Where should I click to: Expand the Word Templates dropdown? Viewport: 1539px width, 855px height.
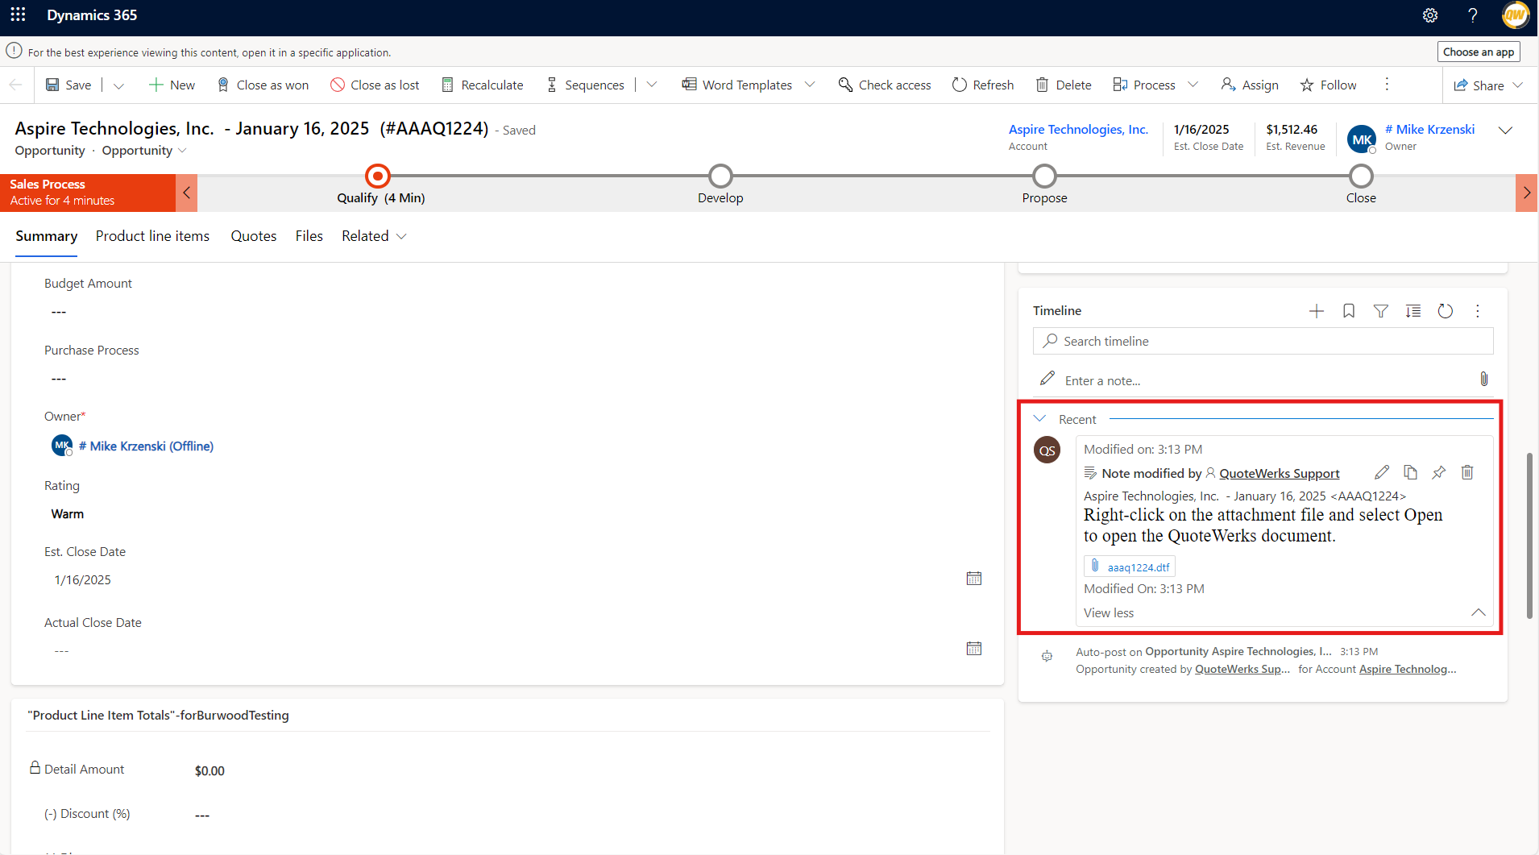tap(811, 85)
